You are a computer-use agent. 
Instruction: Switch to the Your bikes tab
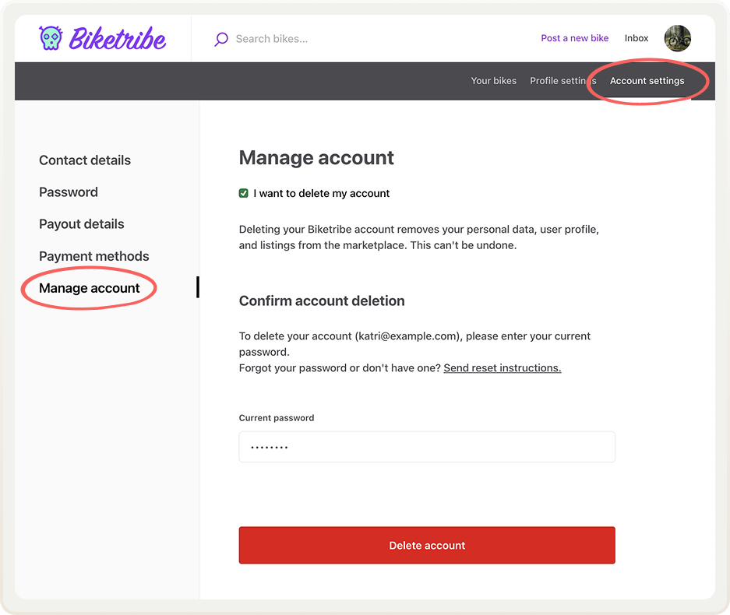[494, 80]
